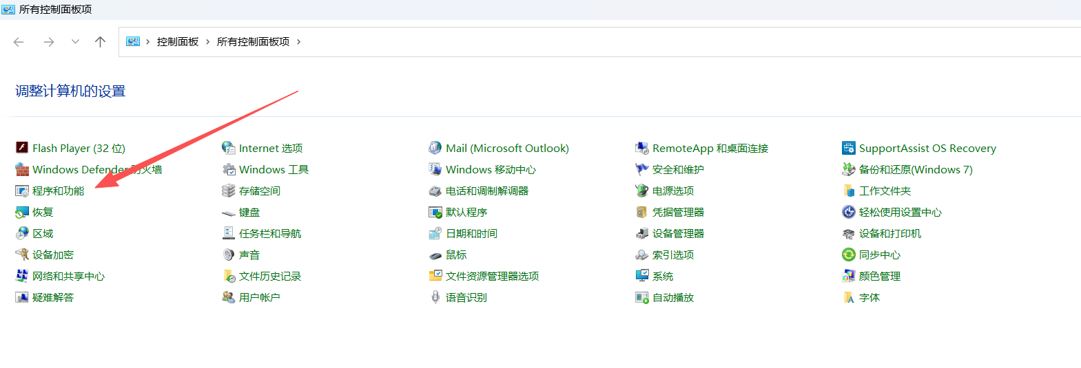The image size is (1081, 368).
Task: Click the RemoteApp 和桌面连接 icon
Action: 642,148
